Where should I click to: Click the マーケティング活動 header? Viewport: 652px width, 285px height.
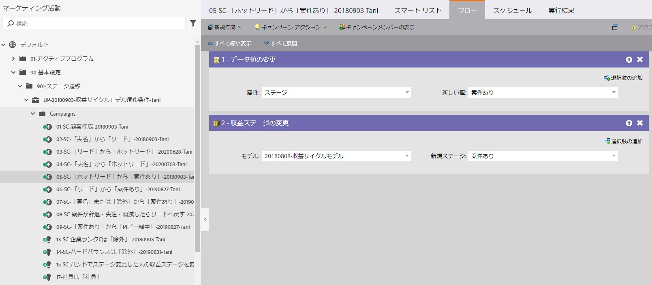32,8
